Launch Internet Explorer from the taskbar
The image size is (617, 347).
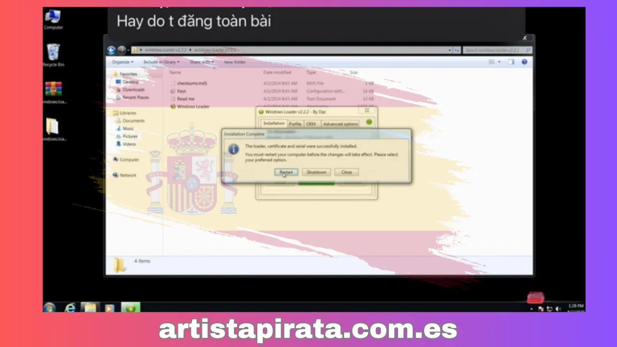70,307
